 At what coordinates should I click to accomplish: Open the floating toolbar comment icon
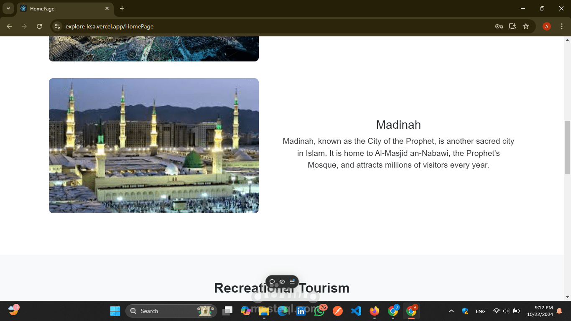coord(272,282)
